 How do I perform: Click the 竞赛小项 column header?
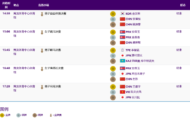coord(44,5)
